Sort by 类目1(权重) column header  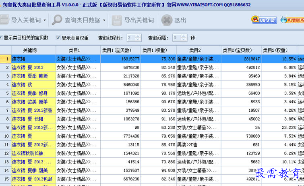click(159, 50)
